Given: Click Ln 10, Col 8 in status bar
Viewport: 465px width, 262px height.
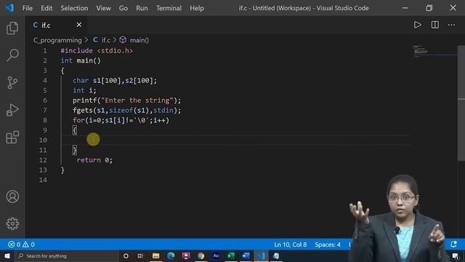Looking at the screenshot, I should click(x=290, y=245).
